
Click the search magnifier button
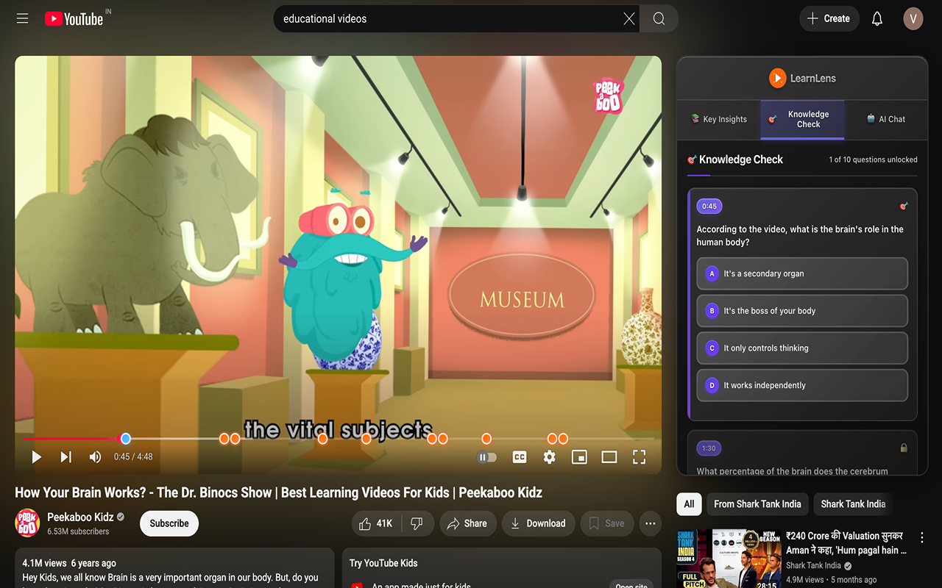click(659, 18)
